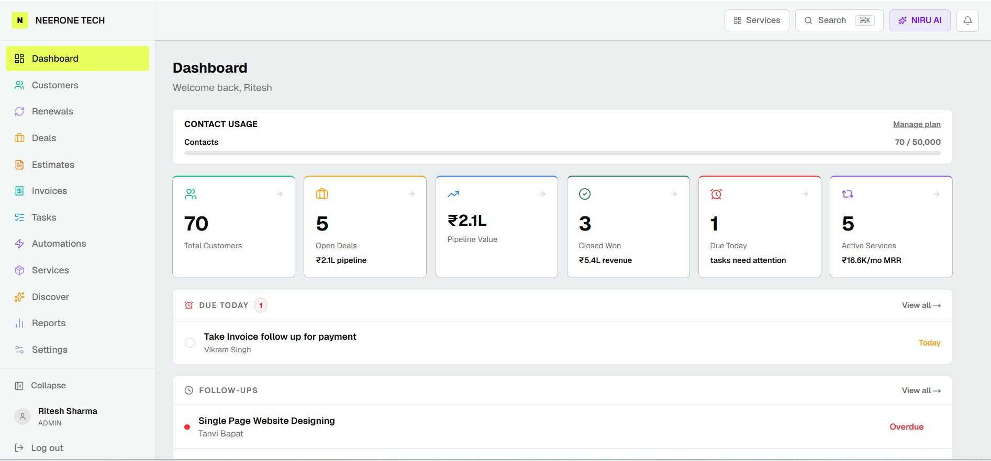Click the arrow on Open Deals card
This screenshot has width=991, height=461.
click(x=411, y=194)
